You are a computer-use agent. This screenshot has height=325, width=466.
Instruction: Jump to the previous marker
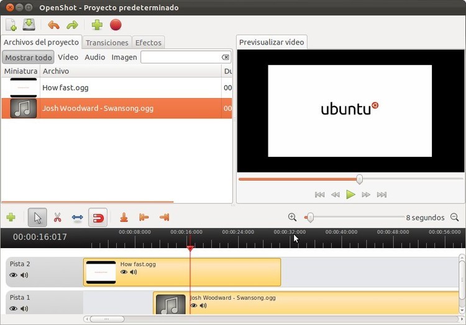[144, 217]
